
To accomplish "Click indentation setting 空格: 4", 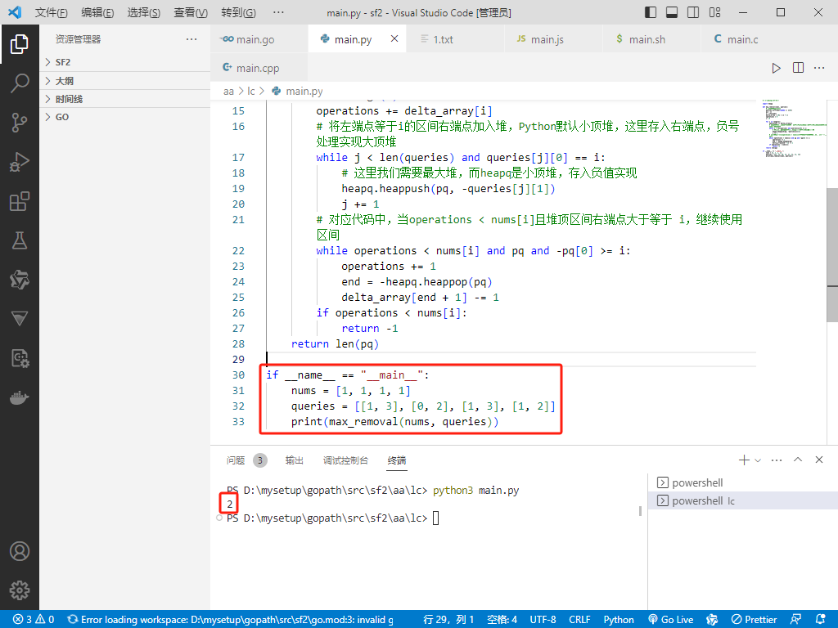I will 502,620.
